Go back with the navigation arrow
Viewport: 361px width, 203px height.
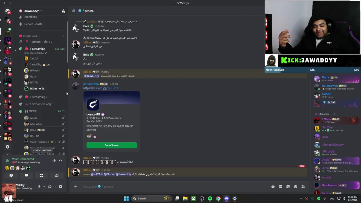(x=5, y=3)
